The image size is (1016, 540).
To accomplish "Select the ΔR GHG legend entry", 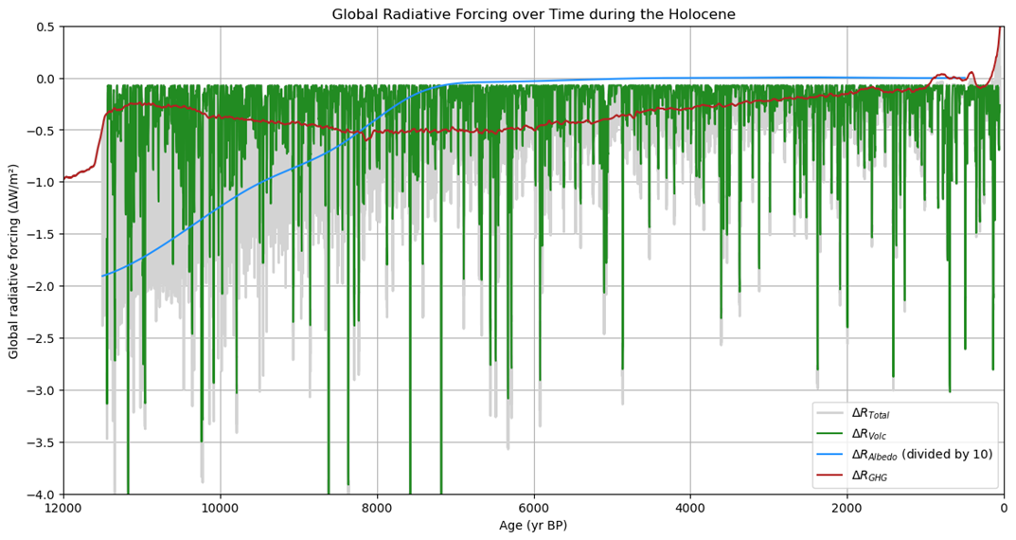I will pos(852,476).
